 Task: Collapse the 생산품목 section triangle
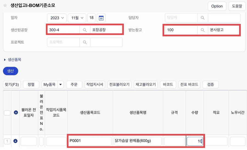(x=5, y=60)
